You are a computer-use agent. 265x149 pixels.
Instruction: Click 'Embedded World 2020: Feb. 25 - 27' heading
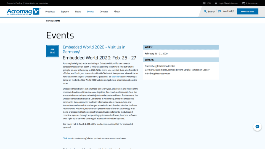point(99,58)
